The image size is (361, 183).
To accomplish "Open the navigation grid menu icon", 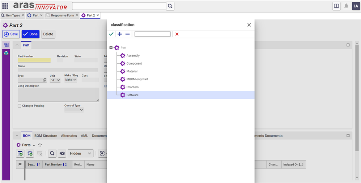I will point(5,6).
